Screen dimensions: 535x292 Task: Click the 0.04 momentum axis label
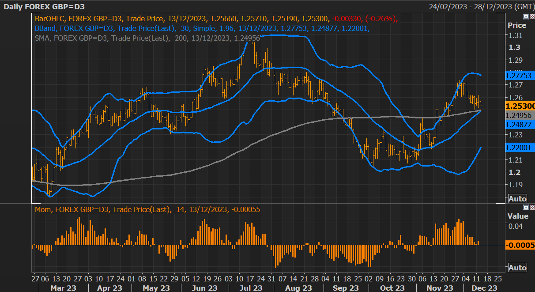[516, 226]
